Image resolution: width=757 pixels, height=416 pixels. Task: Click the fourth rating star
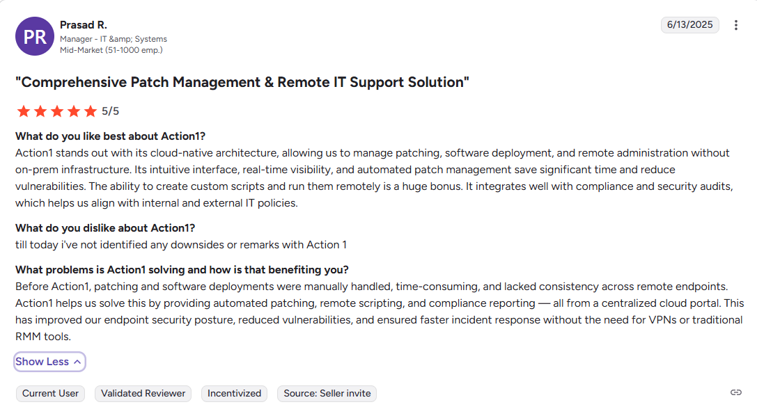(x=74, y=111)
